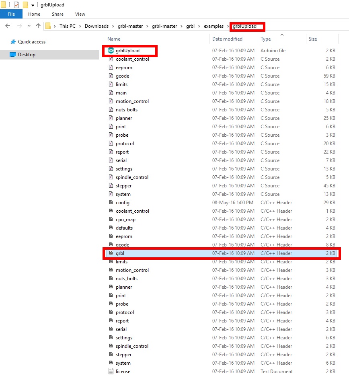Open the grblUpload Arduino file icon
The width and height of the screenshot is (349, 388).
pos(111,51)
